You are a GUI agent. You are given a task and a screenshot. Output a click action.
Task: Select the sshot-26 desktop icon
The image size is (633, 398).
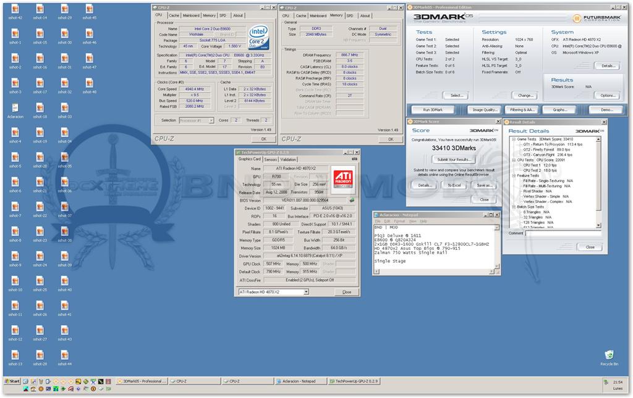[40, 309]
